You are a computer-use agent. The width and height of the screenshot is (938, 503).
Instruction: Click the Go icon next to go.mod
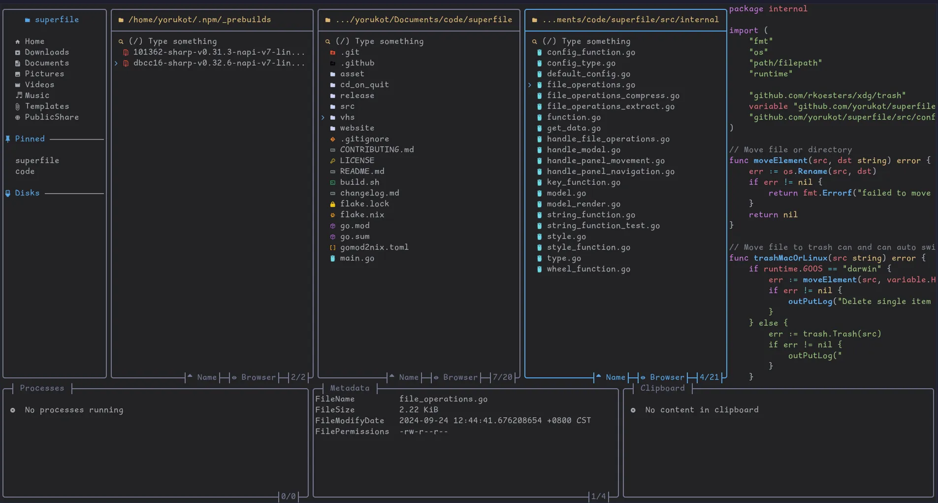(x=332, y=226)
